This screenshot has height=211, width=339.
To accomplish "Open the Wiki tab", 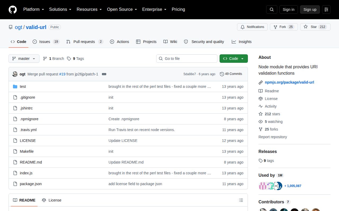I will point(170,42).
